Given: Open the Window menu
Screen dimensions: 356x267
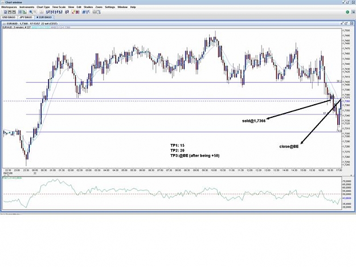Looking at the screenshot, I should 122,7.
